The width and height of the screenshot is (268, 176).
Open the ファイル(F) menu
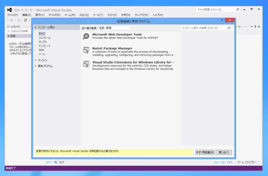[x=12, y=15]
